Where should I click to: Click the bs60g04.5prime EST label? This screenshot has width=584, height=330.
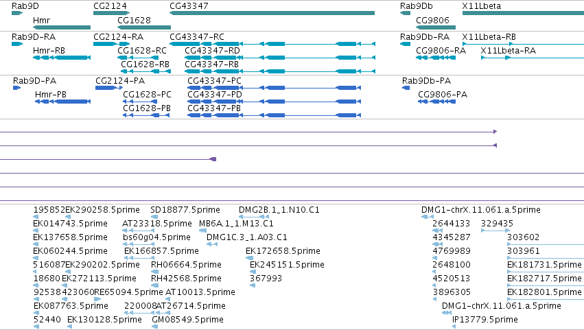point(156,237)
